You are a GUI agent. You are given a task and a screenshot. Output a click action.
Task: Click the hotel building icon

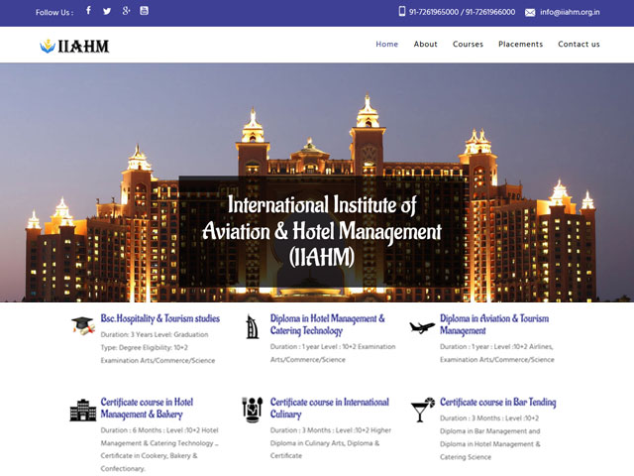(x=83, y=410)
